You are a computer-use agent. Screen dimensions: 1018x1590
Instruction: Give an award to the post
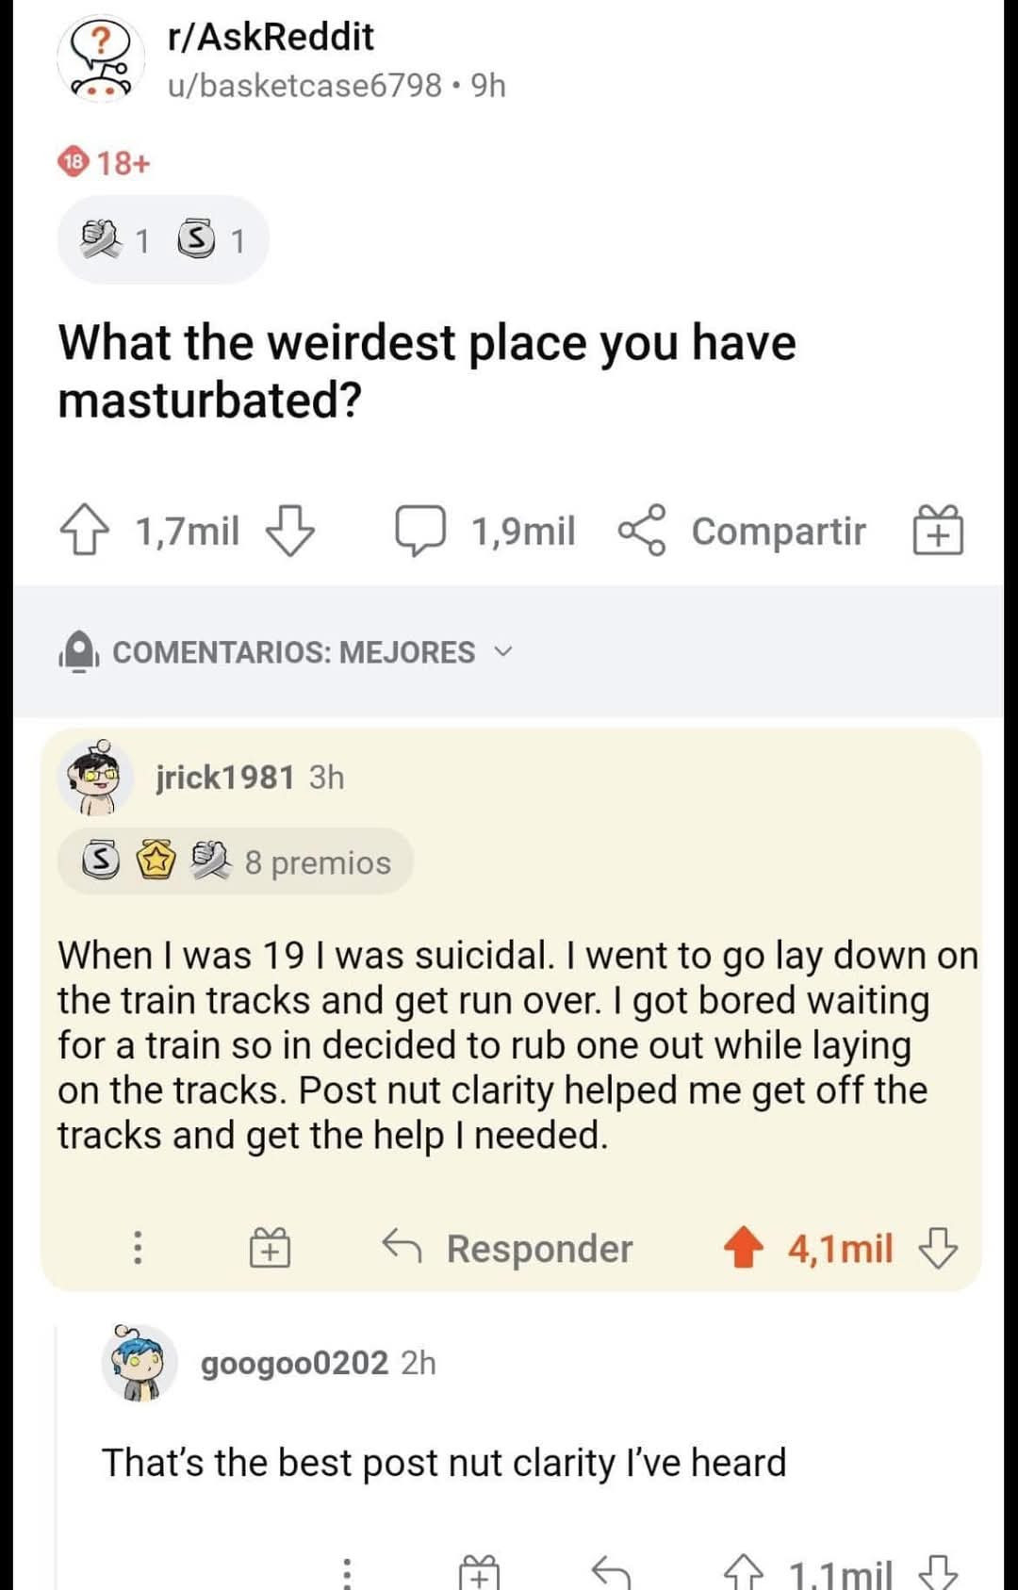click(938, 529)
